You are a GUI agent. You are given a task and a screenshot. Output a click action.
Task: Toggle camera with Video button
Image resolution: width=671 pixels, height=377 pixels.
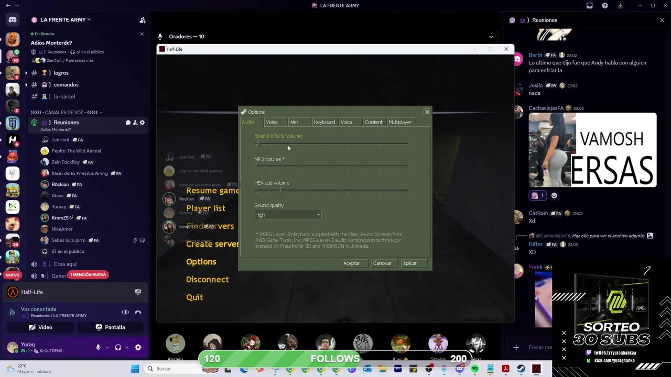click(x=40, y=327)
